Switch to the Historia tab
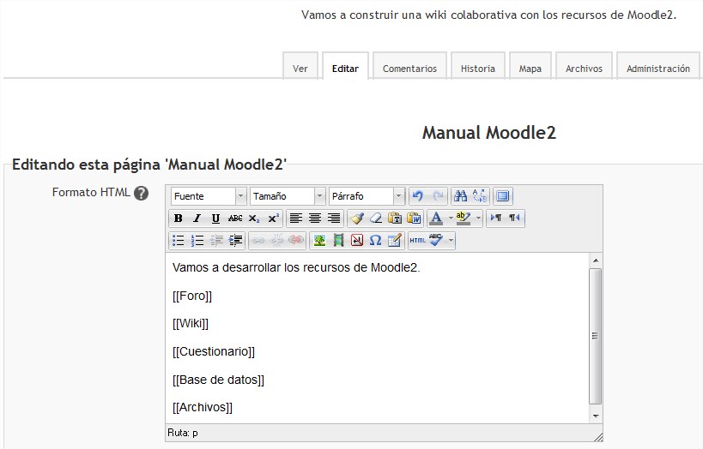 (x=477, y=69)
